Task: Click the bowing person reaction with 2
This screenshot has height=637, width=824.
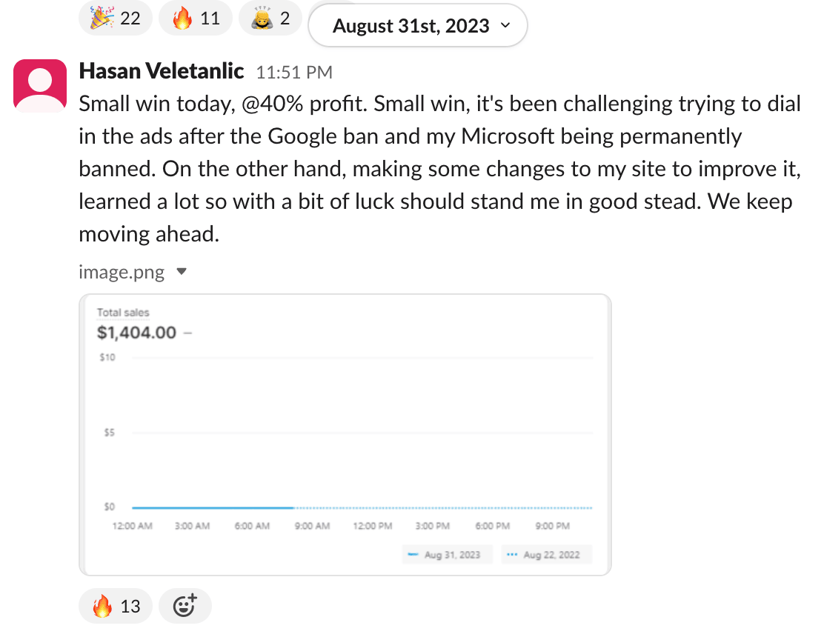Action: click(x=270, y=19)
